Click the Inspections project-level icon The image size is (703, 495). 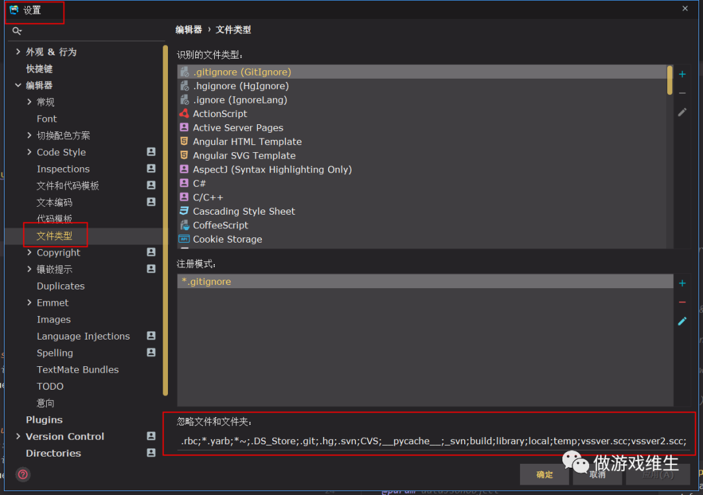click(x=151, y=168)
